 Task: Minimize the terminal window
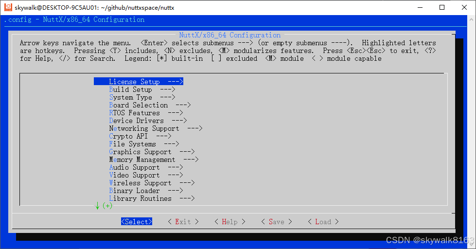click(x=420, y=7)
